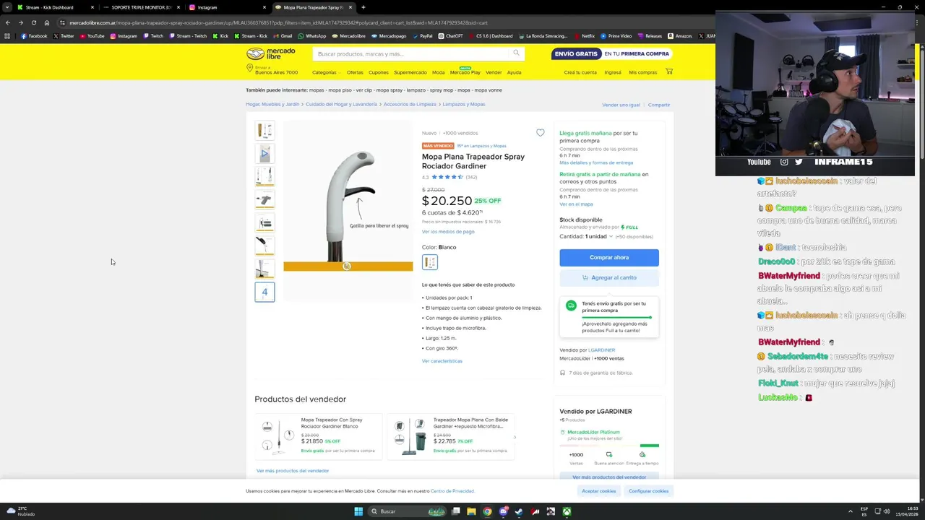The width and height of the screenshot is (925, 520).
Task: Open Discord from the taskbar
Action: tap(503, 511)
